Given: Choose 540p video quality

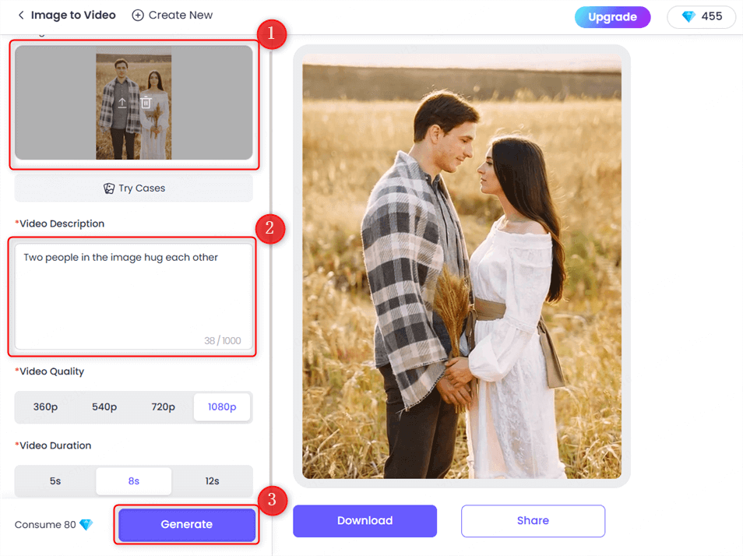Looking at the screenshot, I should coord(104,407).
